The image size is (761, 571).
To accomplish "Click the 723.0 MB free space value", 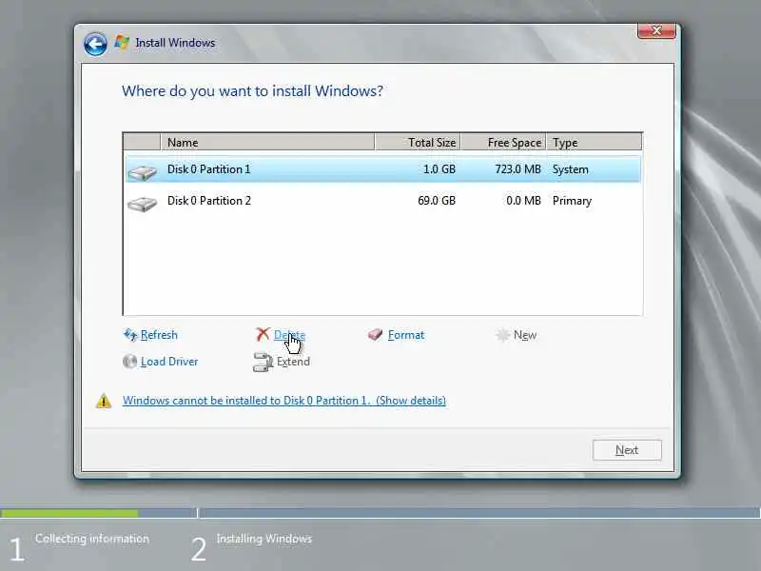I will tap(517, 169).
